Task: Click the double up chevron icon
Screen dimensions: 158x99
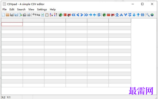Action: (117, 15)
